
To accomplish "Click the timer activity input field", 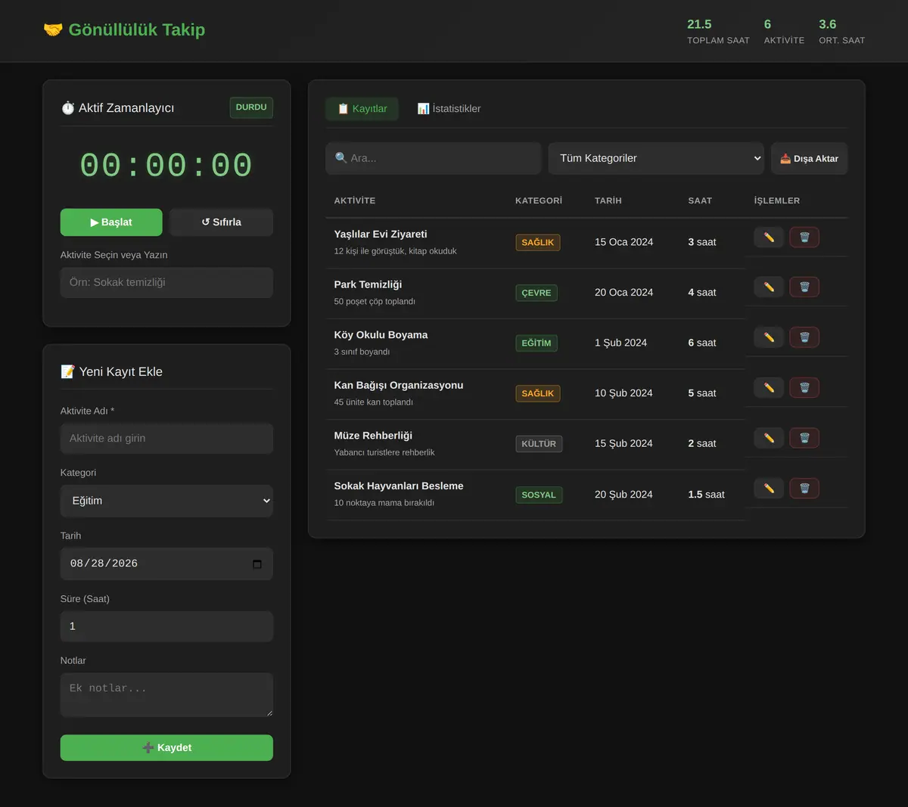I will [166, 282].
